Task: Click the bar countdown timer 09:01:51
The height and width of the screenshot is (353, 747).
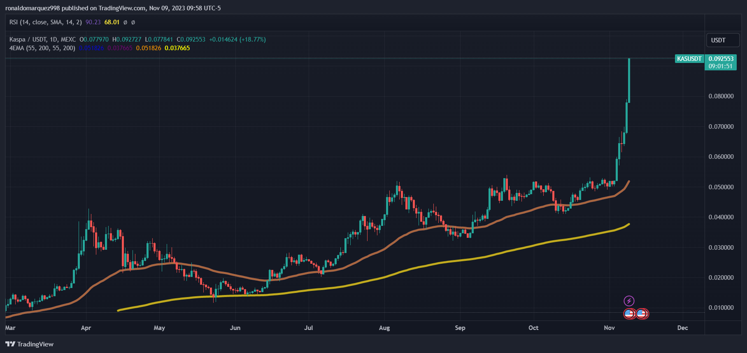Action: click(720, 66)
